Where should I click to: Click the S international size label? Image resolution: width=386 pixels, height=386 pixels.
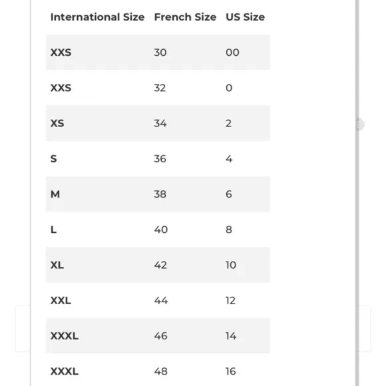[x=53, y=159]
